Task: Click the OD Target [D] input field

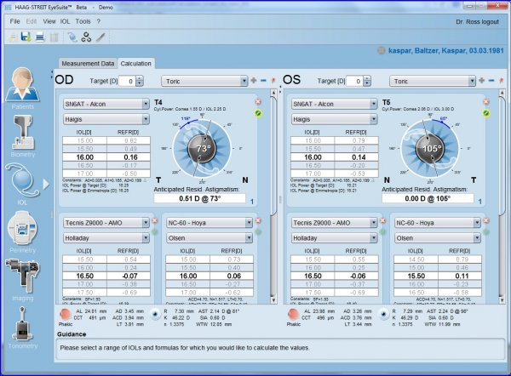Action: pyautogui.click(x=127, y=81)
